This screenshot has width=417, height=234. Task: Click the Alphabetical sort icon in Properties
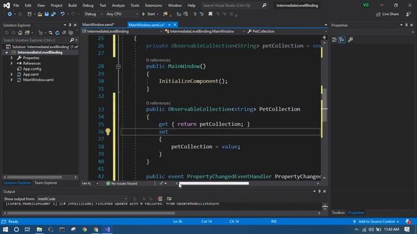(x=342, y=40)
